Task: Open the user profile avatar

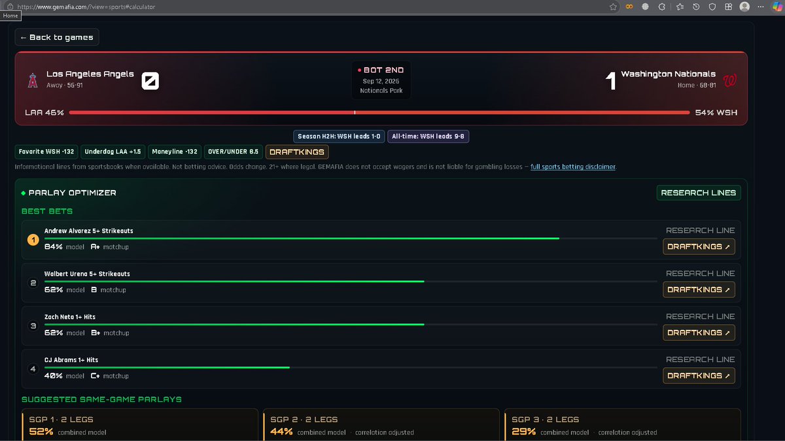Action: 744,7
